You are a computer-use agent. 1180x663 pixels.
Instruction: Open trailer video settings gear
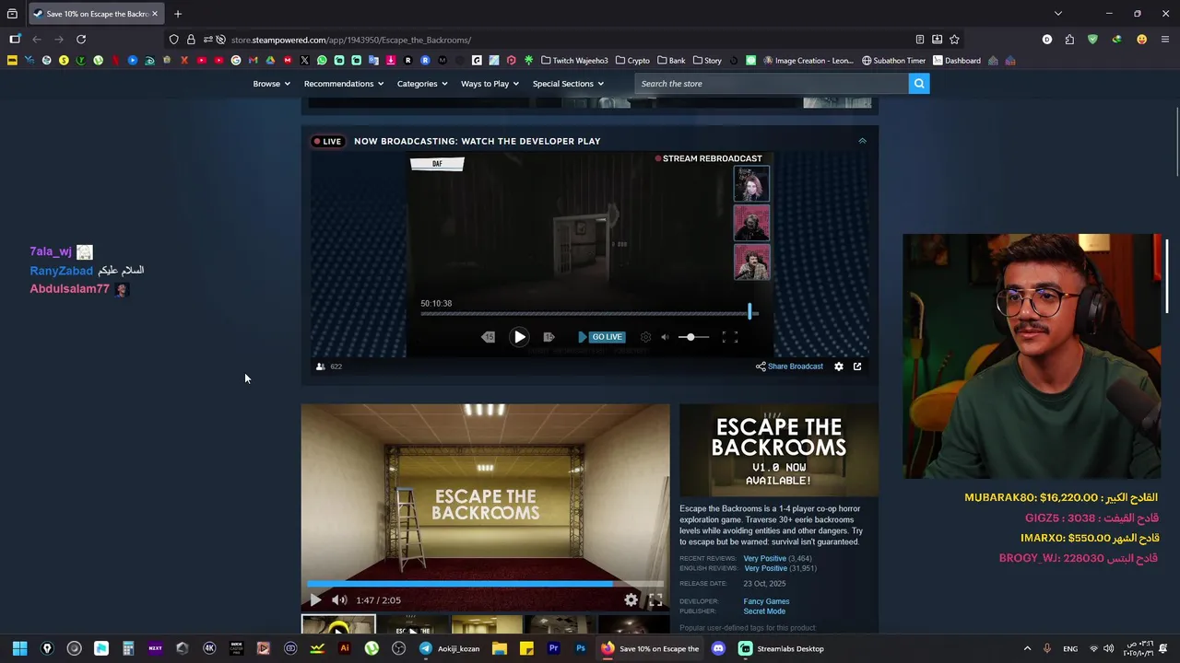pyautogui.click(x=631, y=600)
